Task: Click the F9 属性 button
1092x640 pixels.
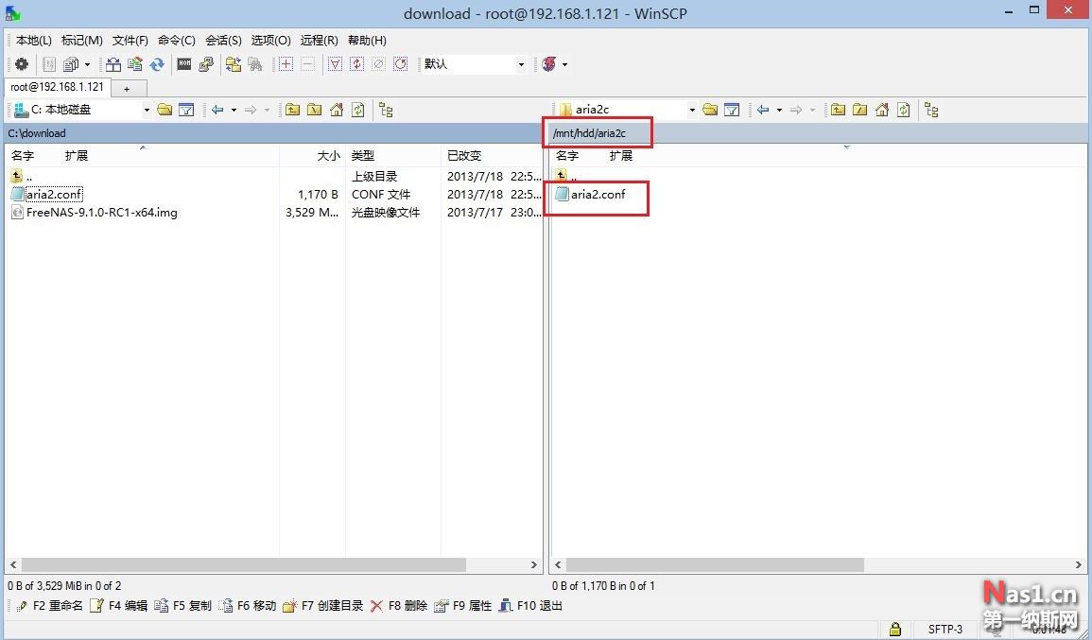Action: pyautogui.click(x=462, y=606)
